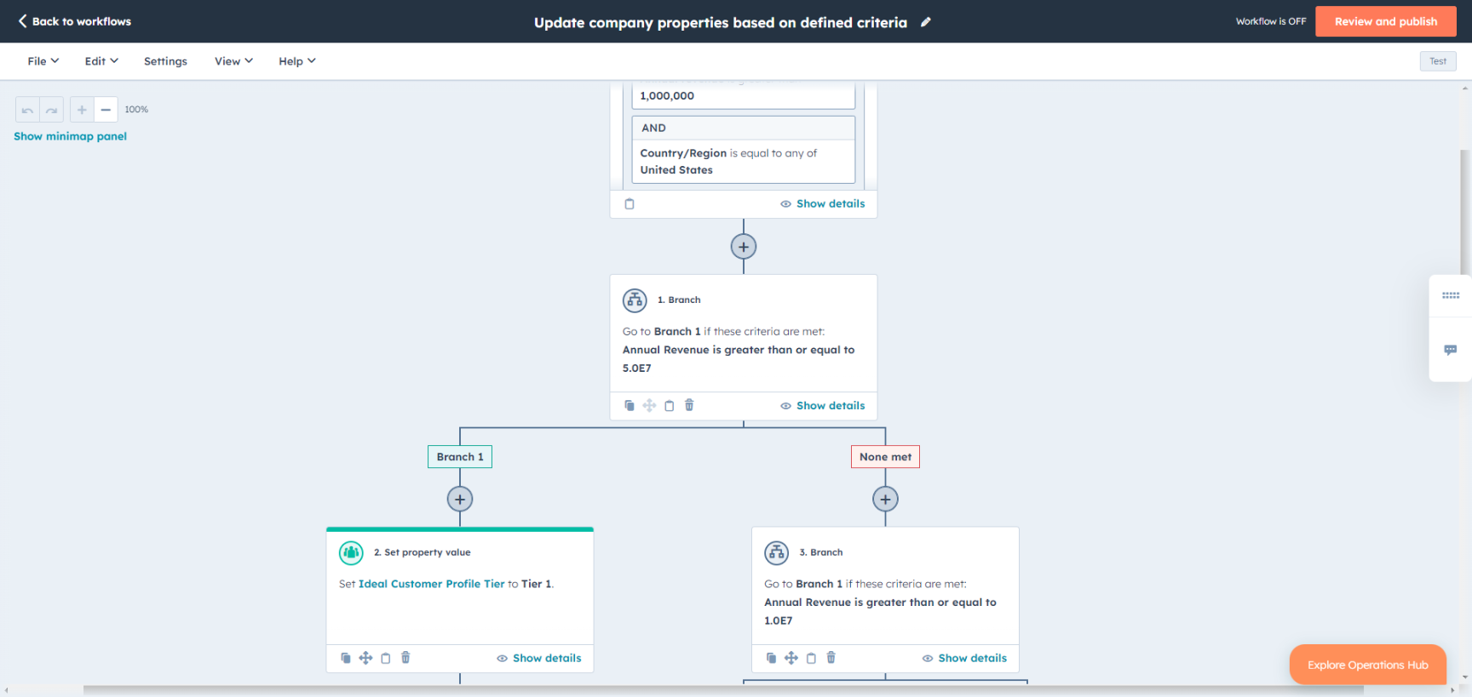Screen dimensions: 1472x697
Task: Zoom in with the plus button
Action: pos(82,110)
